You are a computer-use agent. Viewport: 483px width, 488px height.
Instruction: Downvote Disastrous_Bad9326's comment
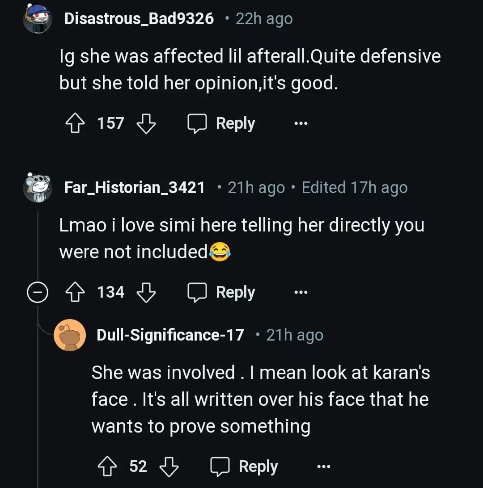click(x=145, y=123)
